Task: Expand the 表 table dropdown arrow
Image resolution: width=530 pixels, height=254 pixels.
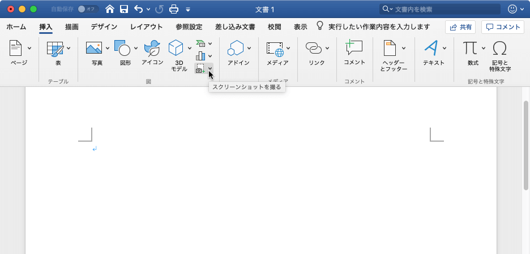Action: [x=69, y=48]
